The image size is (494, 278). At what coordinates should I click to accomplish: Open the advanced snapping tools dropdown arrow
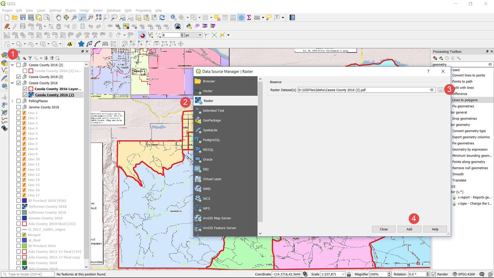coord(228,35)
